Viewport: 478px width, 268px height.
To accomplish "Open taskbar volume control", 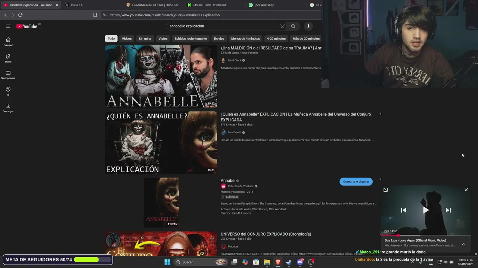I will (x=445, y=262).
